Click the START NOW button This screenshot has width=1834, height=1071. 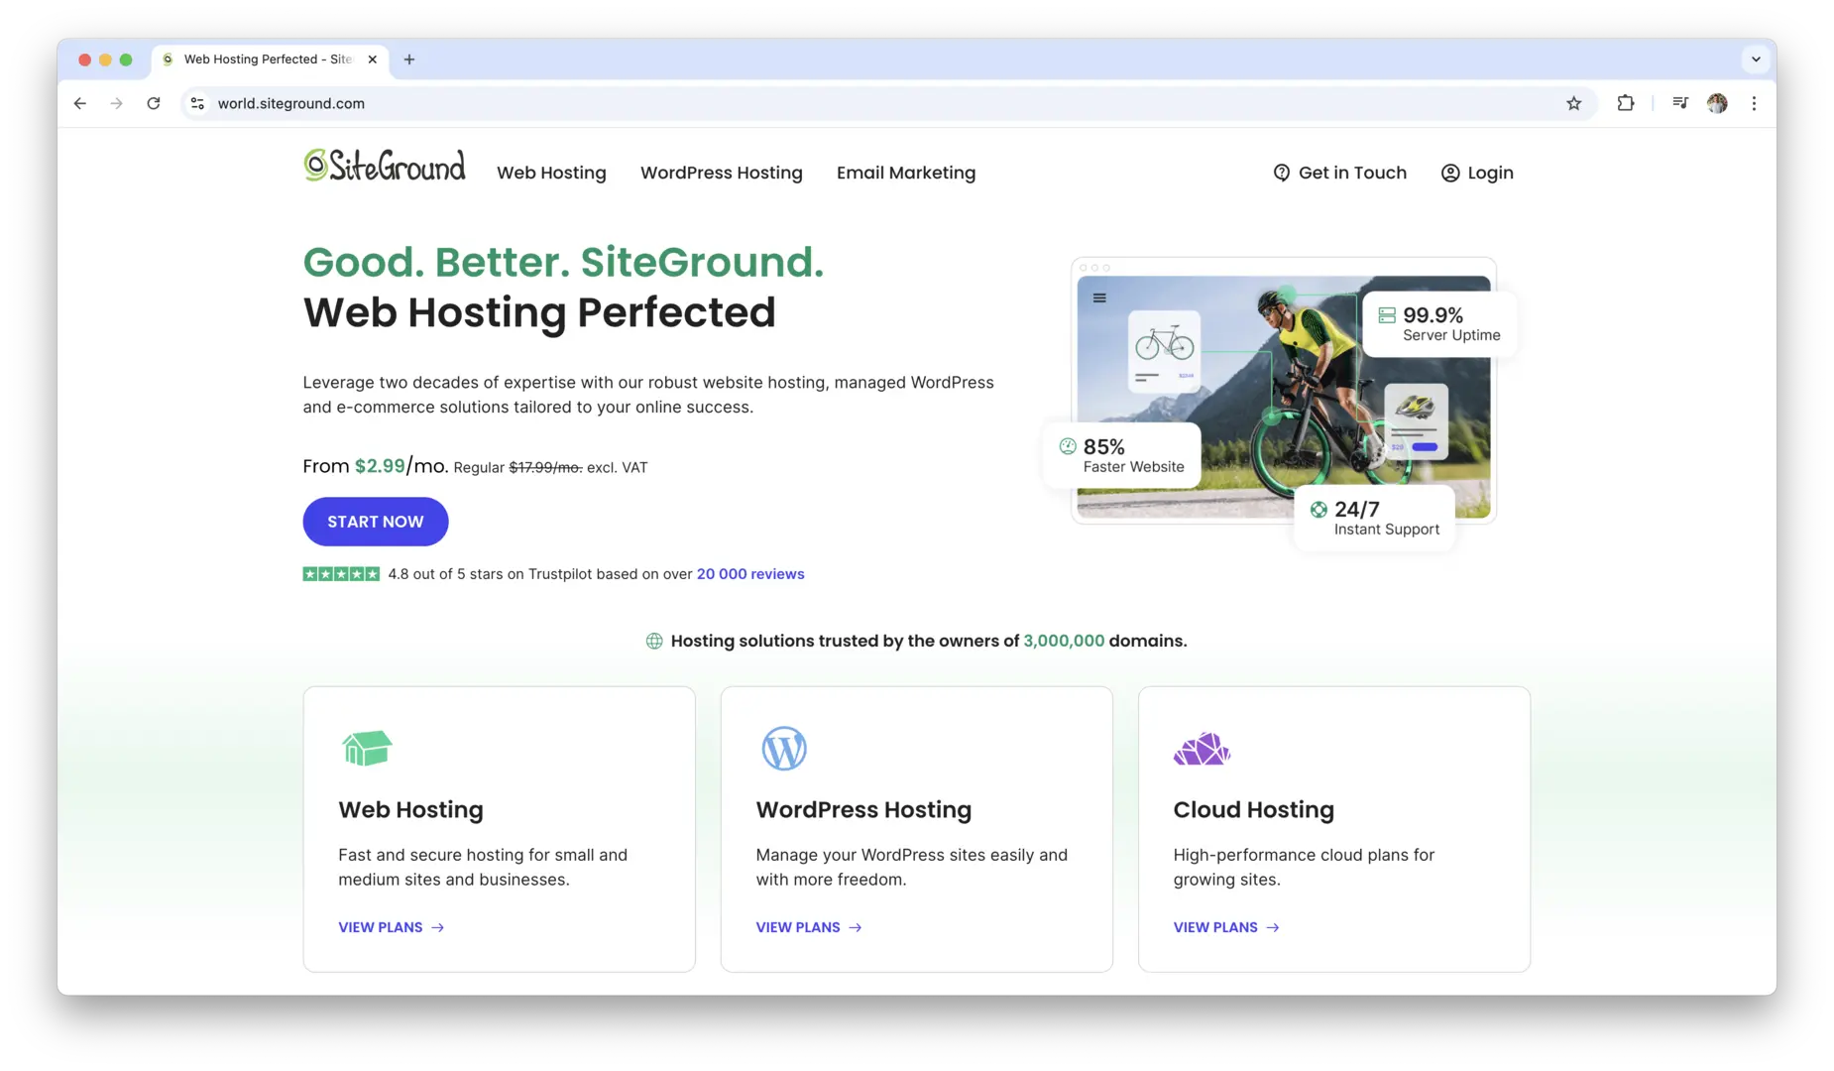375,521
